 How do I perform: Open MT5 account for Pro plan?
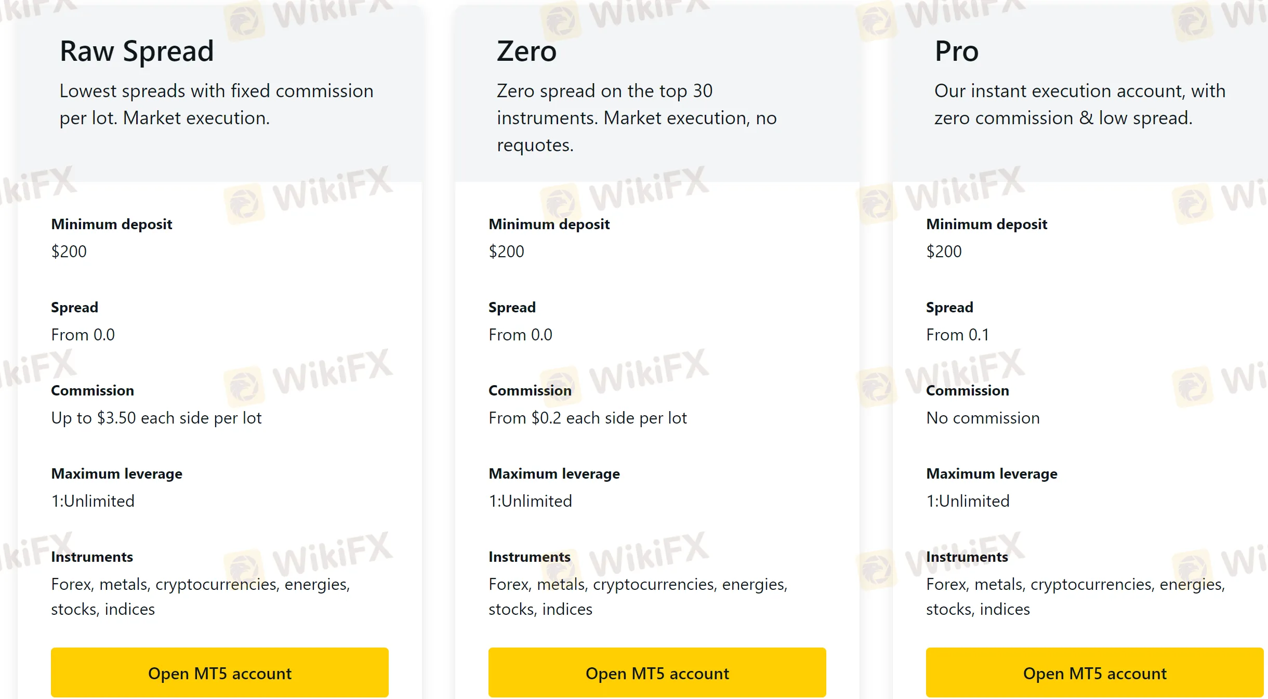point(1094,672)
